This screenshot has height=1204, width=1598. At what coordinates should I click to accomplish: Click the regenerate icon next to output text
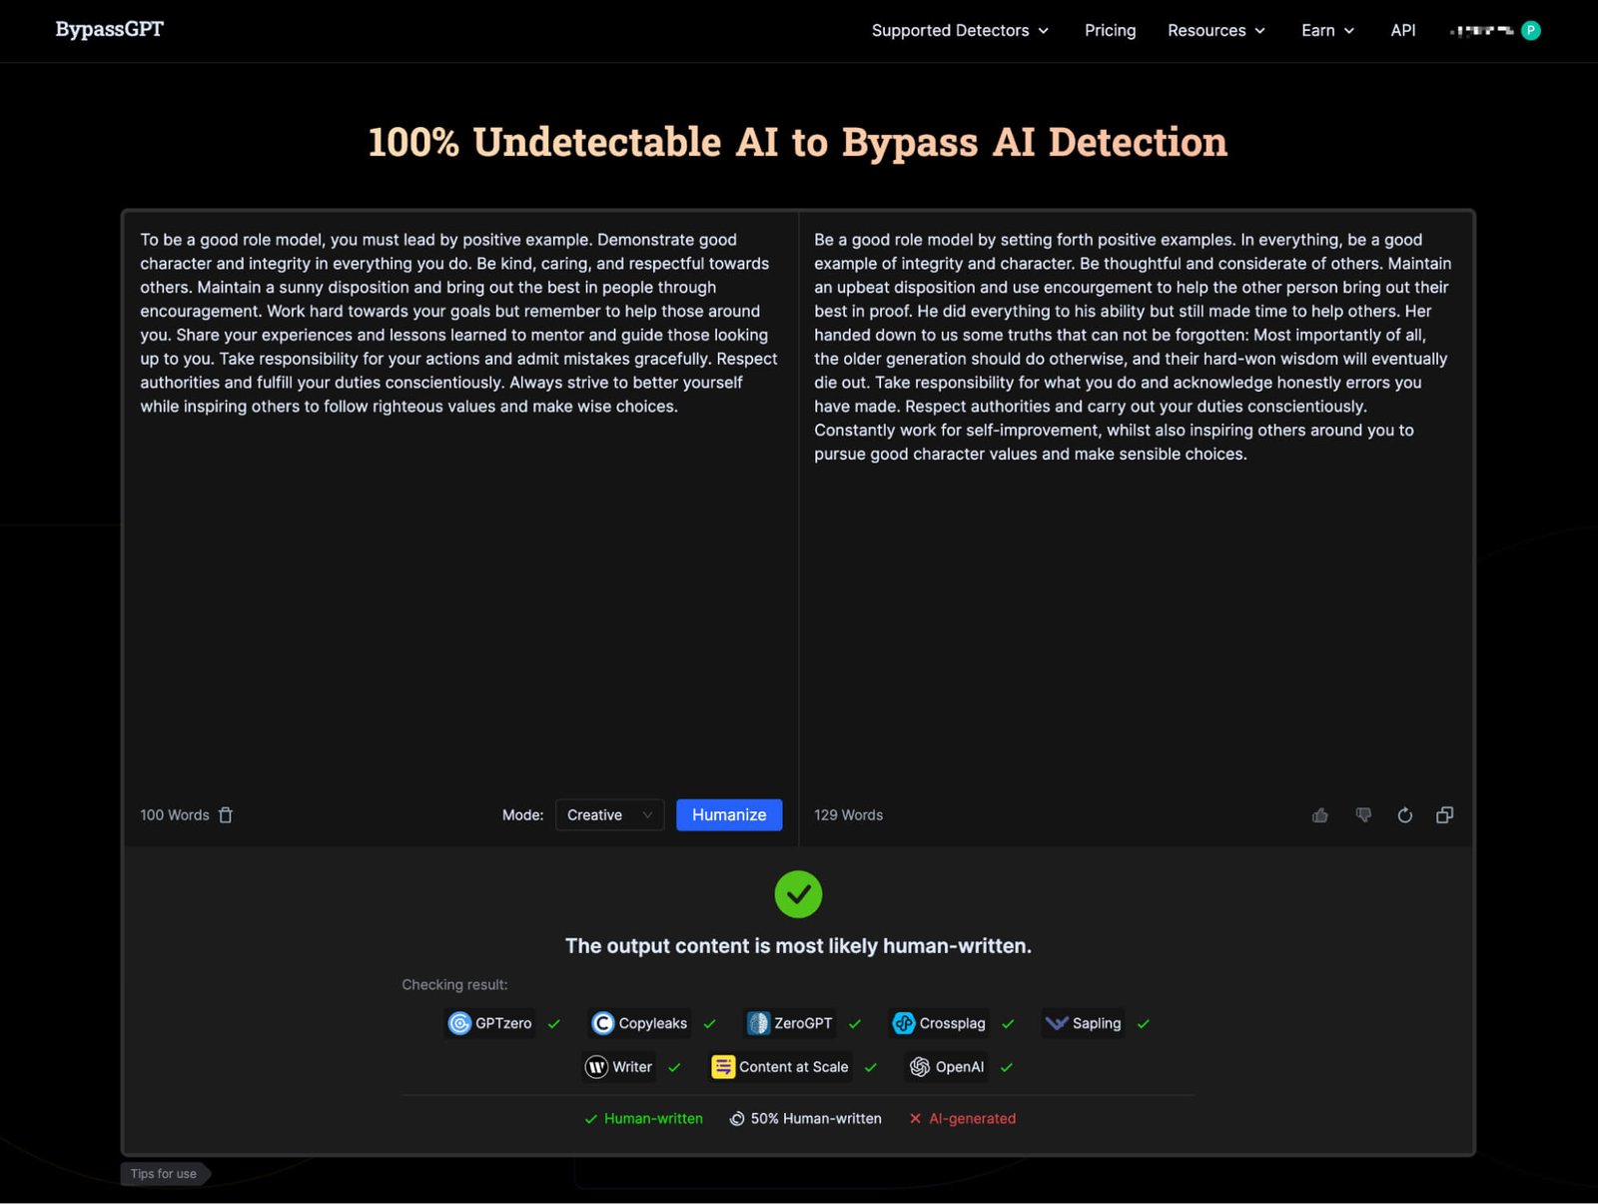1405,815
